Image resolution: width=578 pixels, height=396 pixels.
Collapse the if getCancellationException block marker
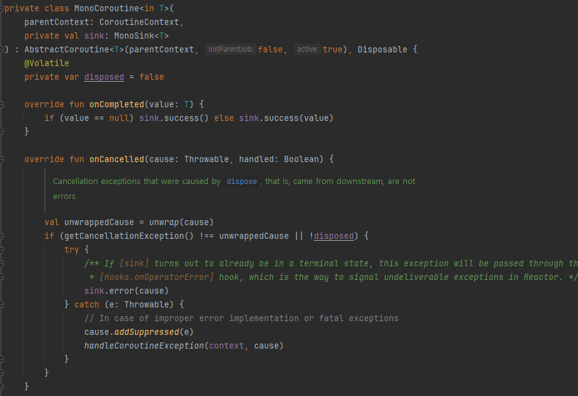point(1,236)
